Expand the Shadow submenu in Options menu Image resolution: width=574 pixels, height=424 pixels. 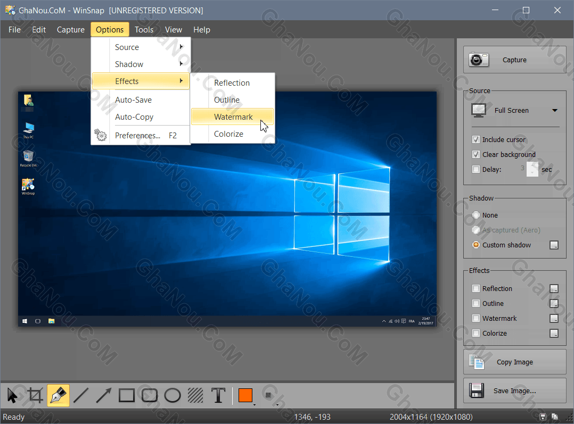pyautogui.click(x=141, y=64)
